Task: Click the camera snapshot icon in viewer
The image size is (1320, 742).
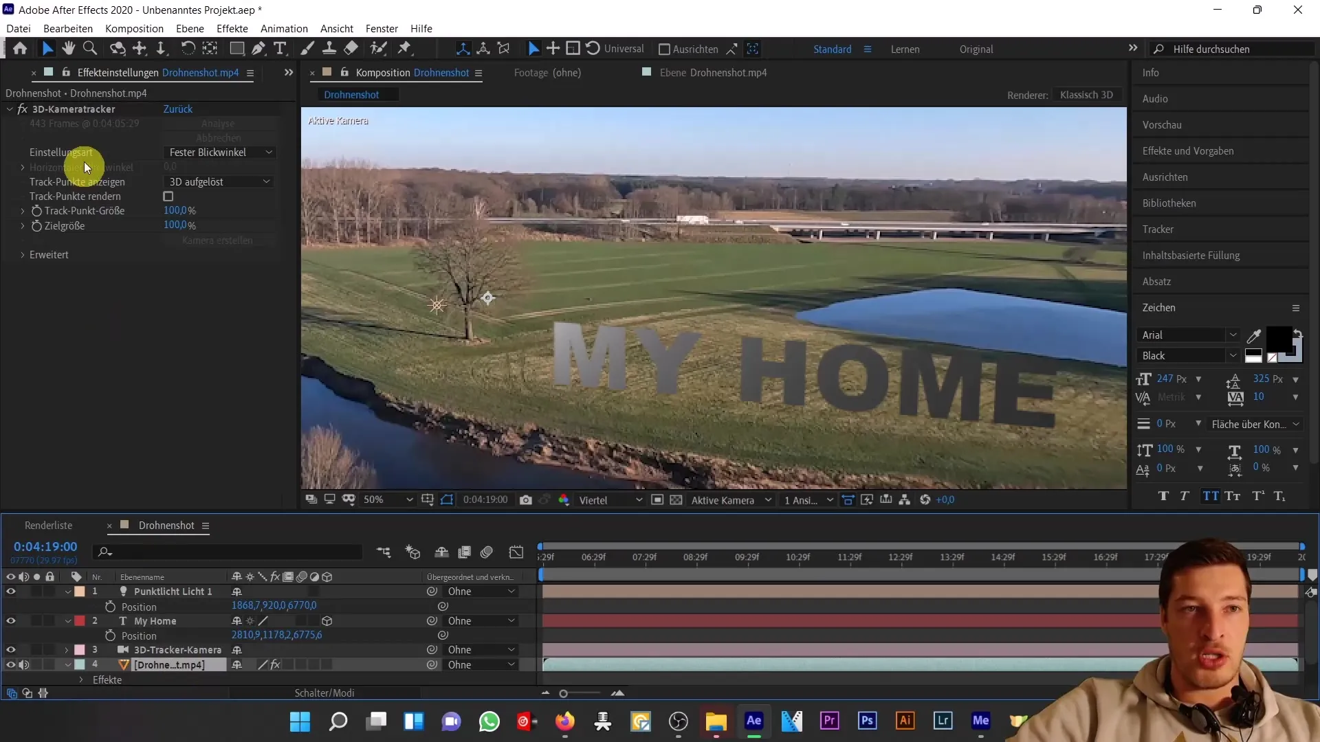Action: click(525, 499)
